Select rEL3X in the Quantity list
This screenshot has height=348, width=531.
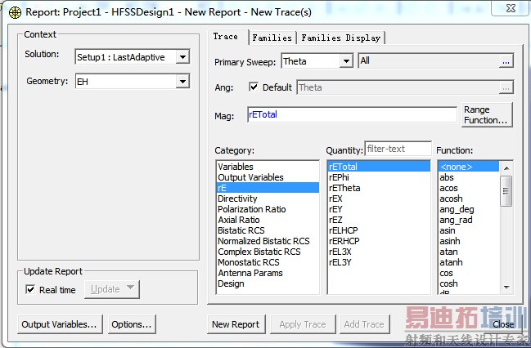pyautogui.click(x=379, y=252)
